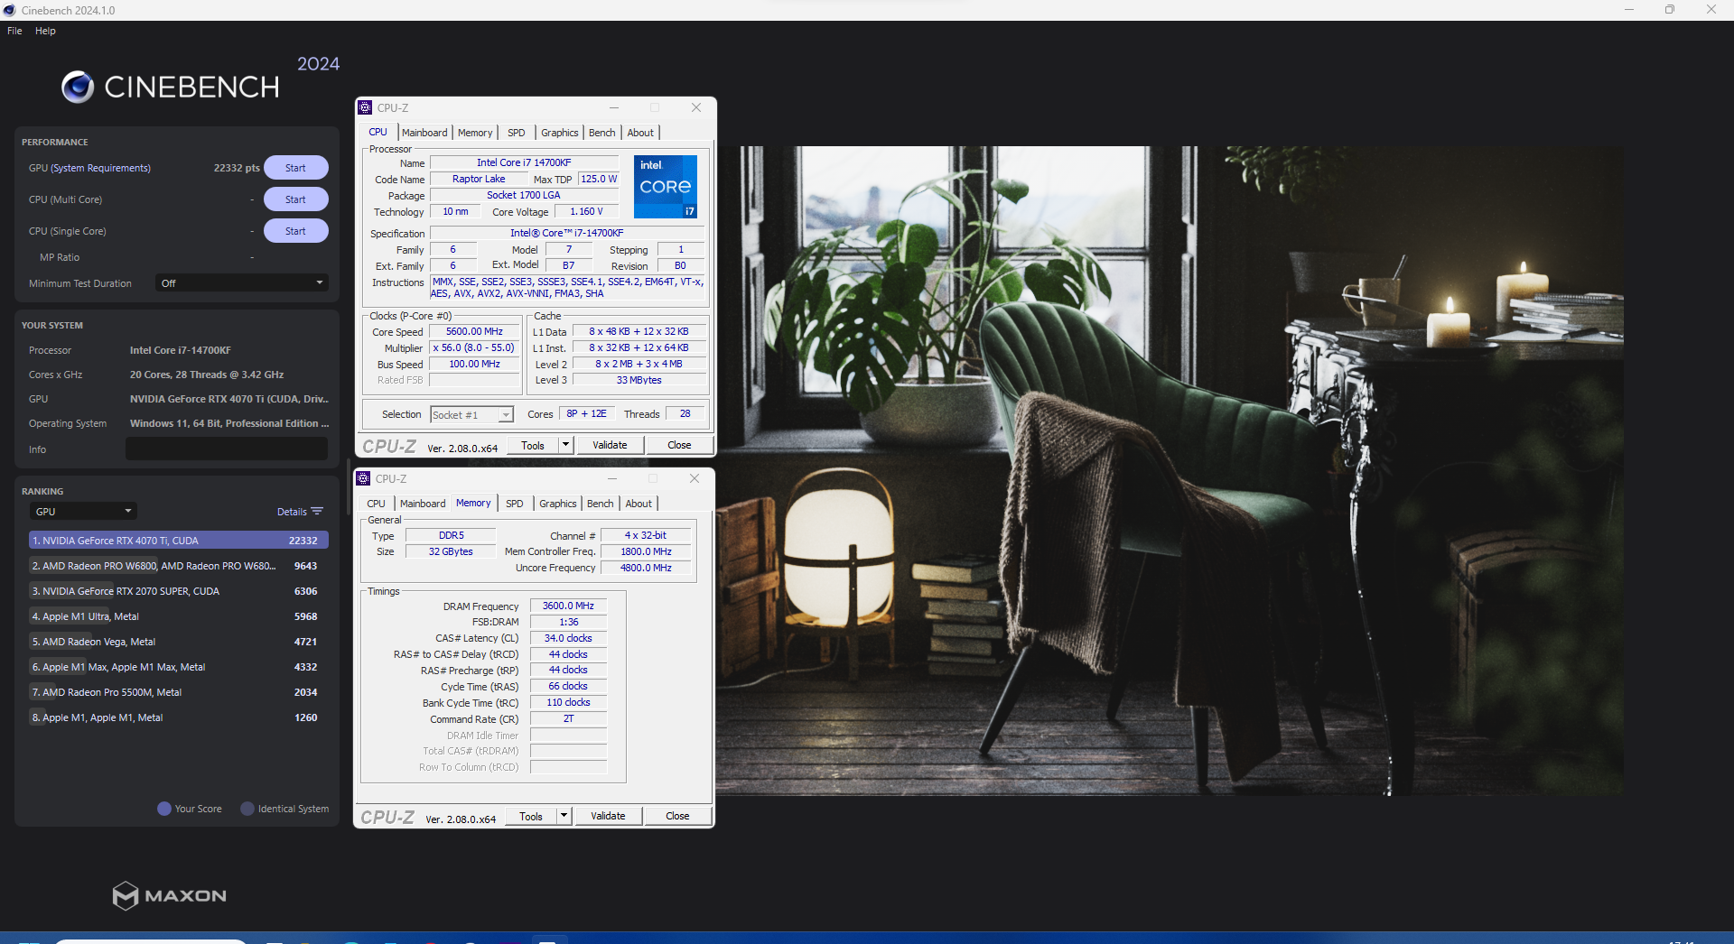The width and height of the screenshot is (1734, 944).
Task: Click the Maxon logo
Action: point(169,895)
